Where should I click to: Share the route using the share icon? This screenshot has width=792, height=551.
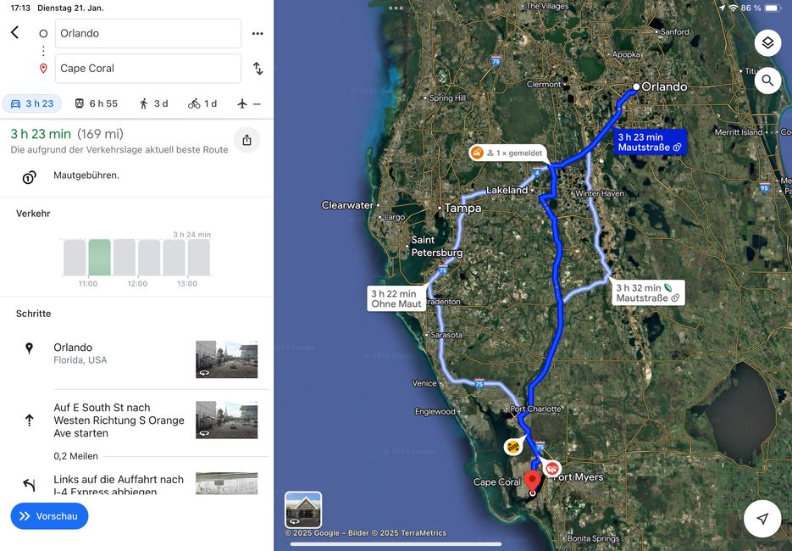(246, 140)
